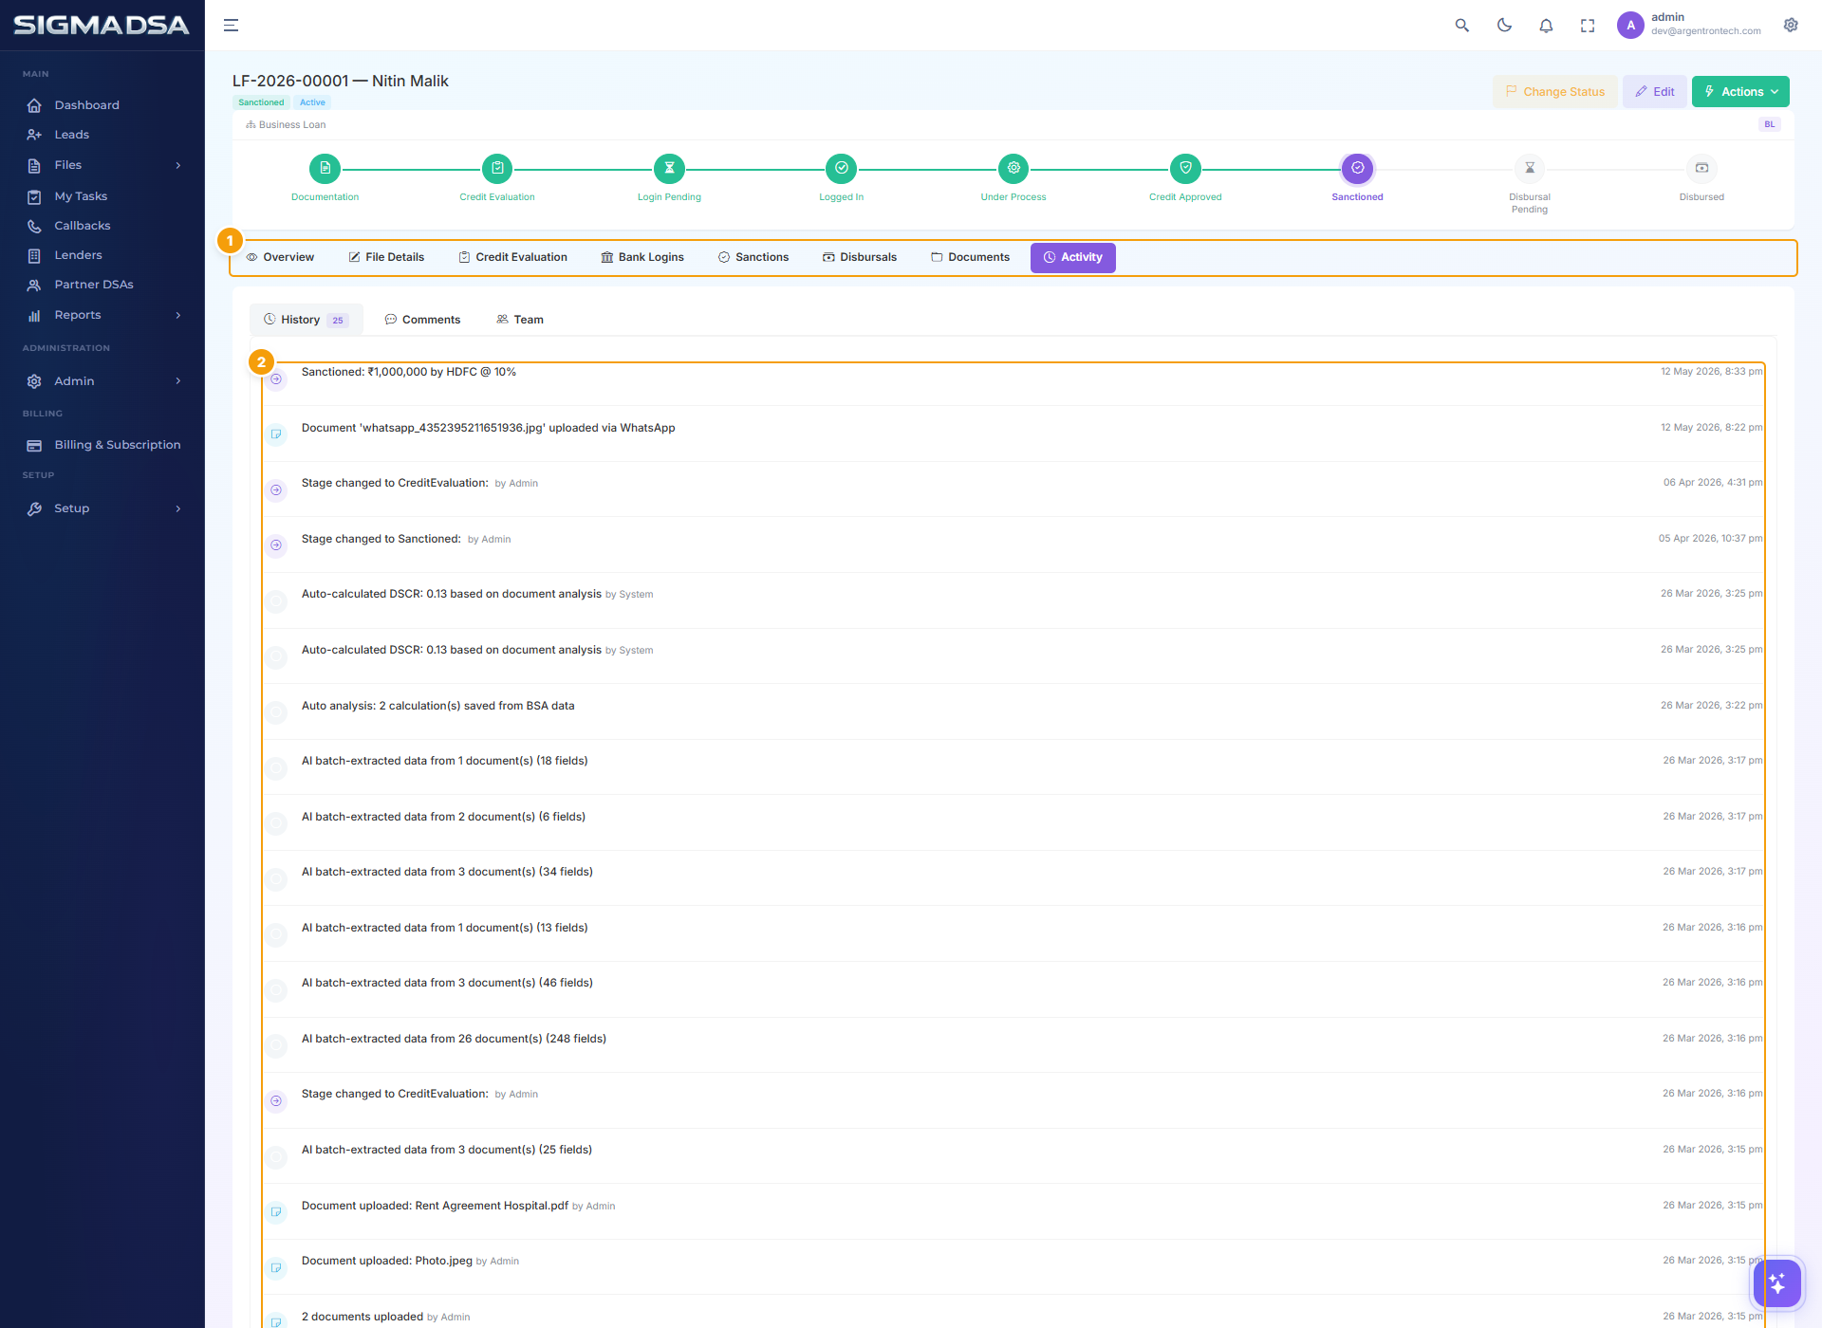1822x1328 pixels.
Task: Click the admin avatar circle
Action: pos(1630,26)
